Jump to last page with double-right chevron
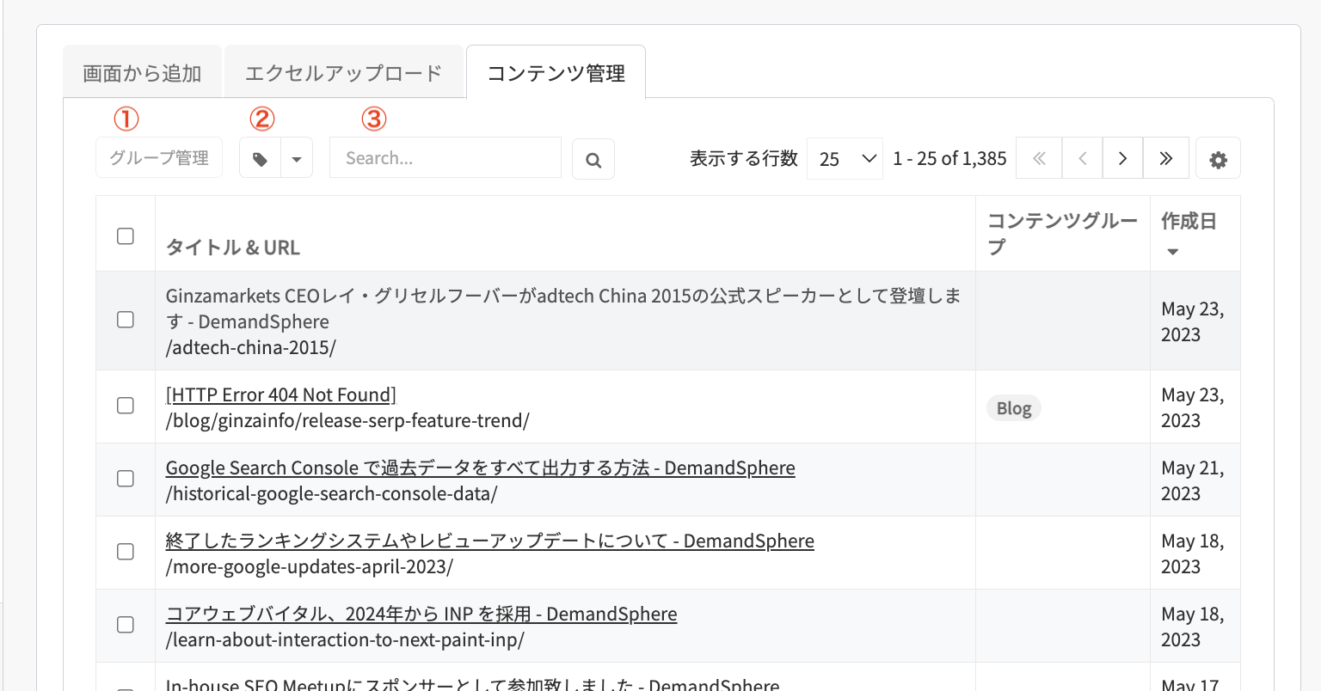The width and height of the screenshot is (1321, 691). tap(1166, 158)
